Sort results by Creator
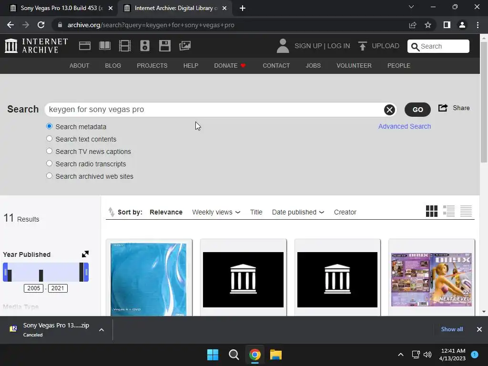This screenshot has width=488, height=366. tap(345, 212)
